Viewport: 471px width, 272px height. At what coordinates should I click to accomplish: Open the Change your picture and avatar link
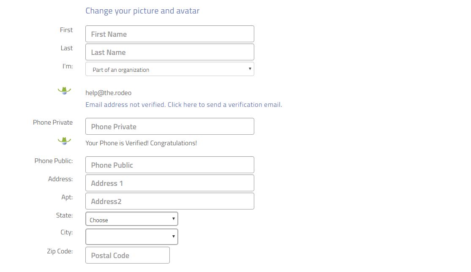coord(142,11)
